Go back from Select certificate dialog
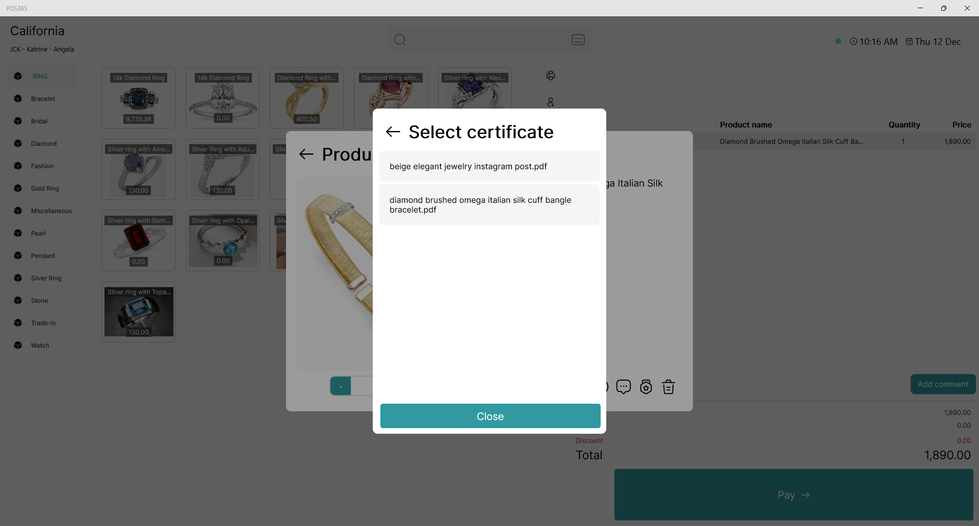The image size is (979, 526). point(393,132)
